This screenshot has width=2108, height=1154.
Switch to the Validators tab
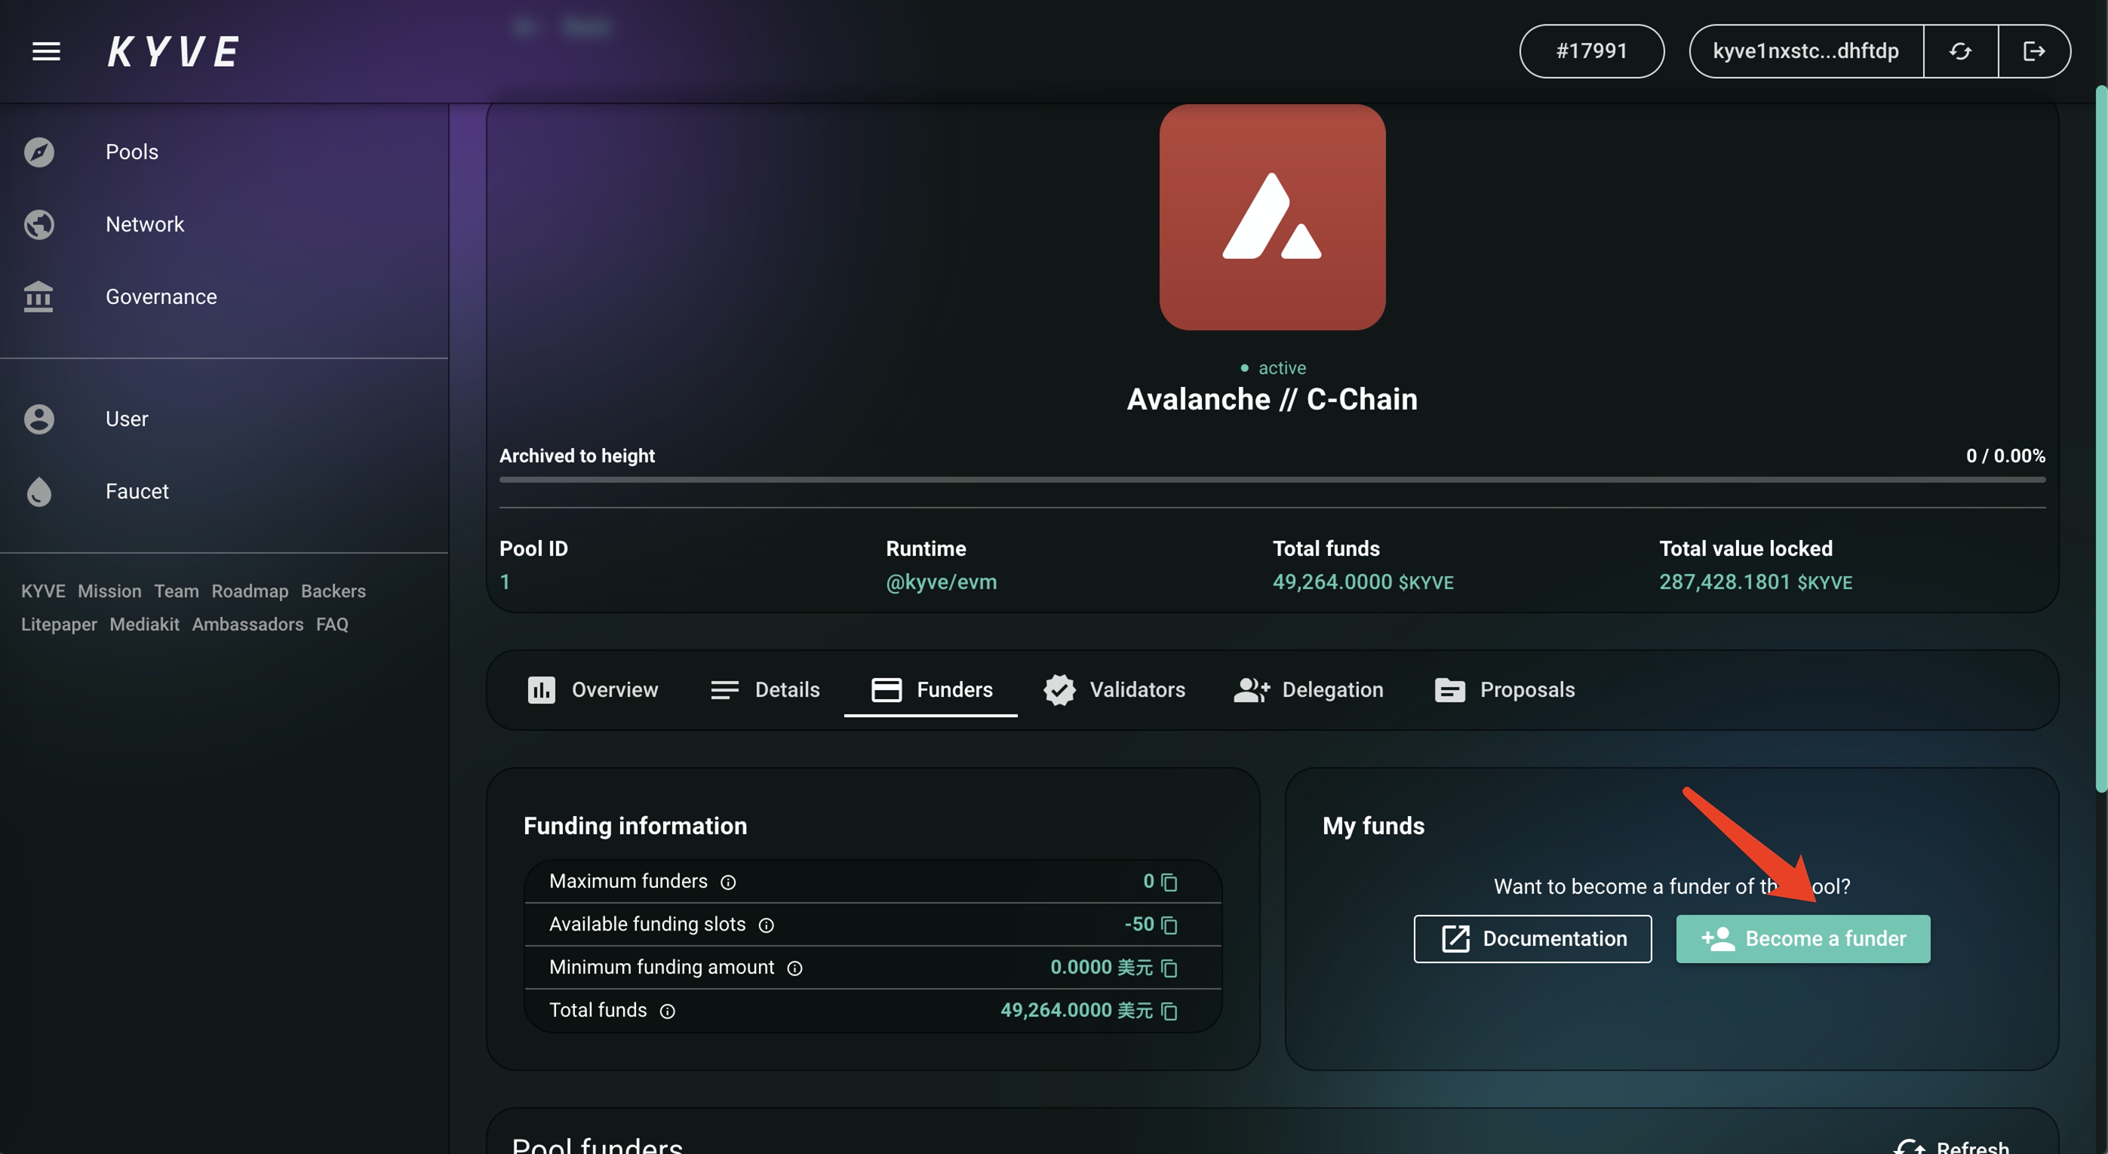[x=1114, y=690]
